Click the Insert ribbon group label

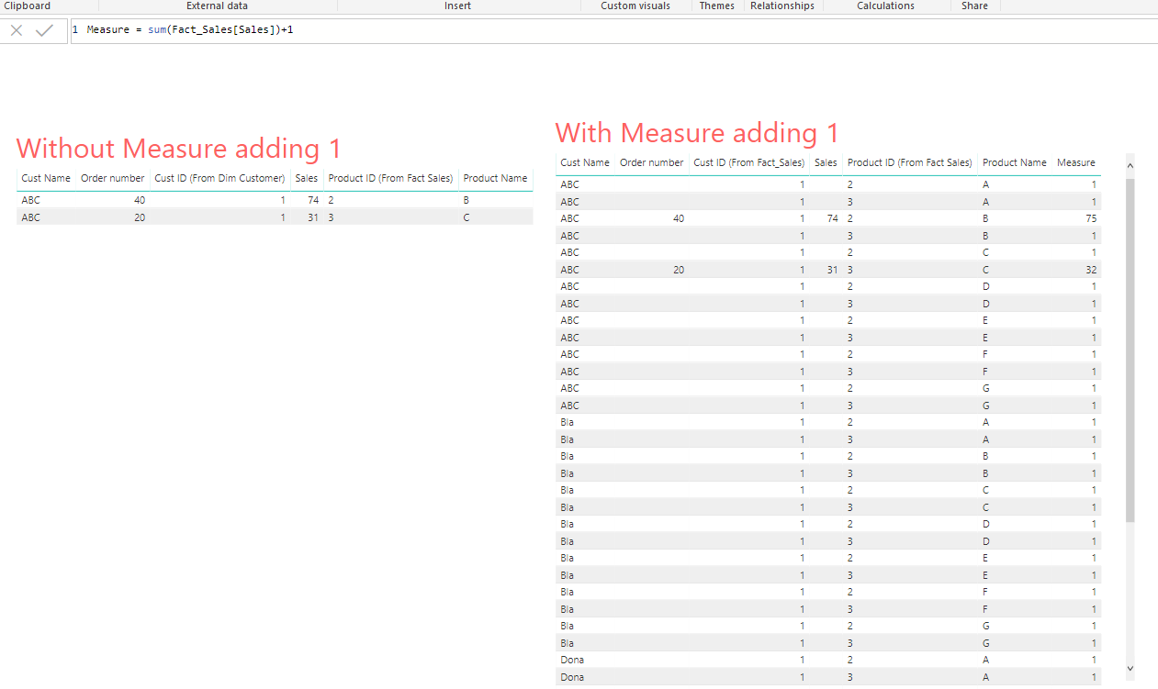[x=457, y=6]
